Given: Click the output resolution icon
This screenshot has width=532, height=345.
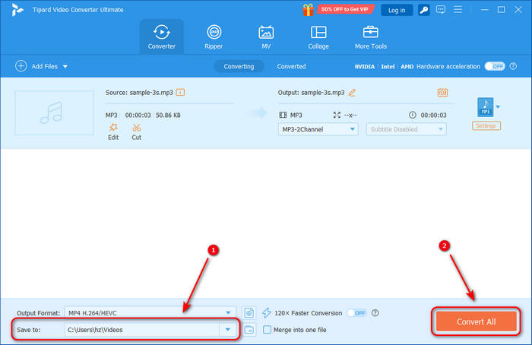Looking at the screenshot, I should click(337, 115).
